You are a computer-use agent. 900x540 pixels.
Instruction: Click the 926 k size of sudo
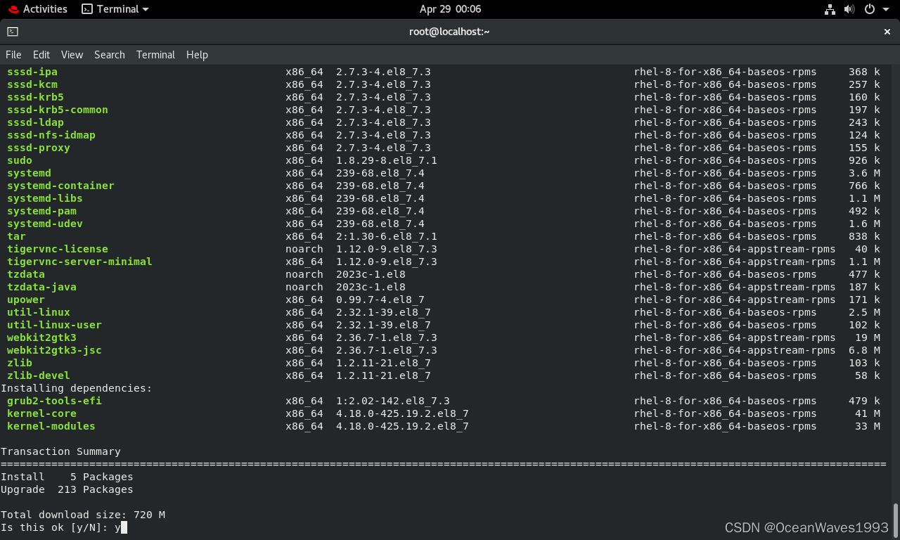865,160
